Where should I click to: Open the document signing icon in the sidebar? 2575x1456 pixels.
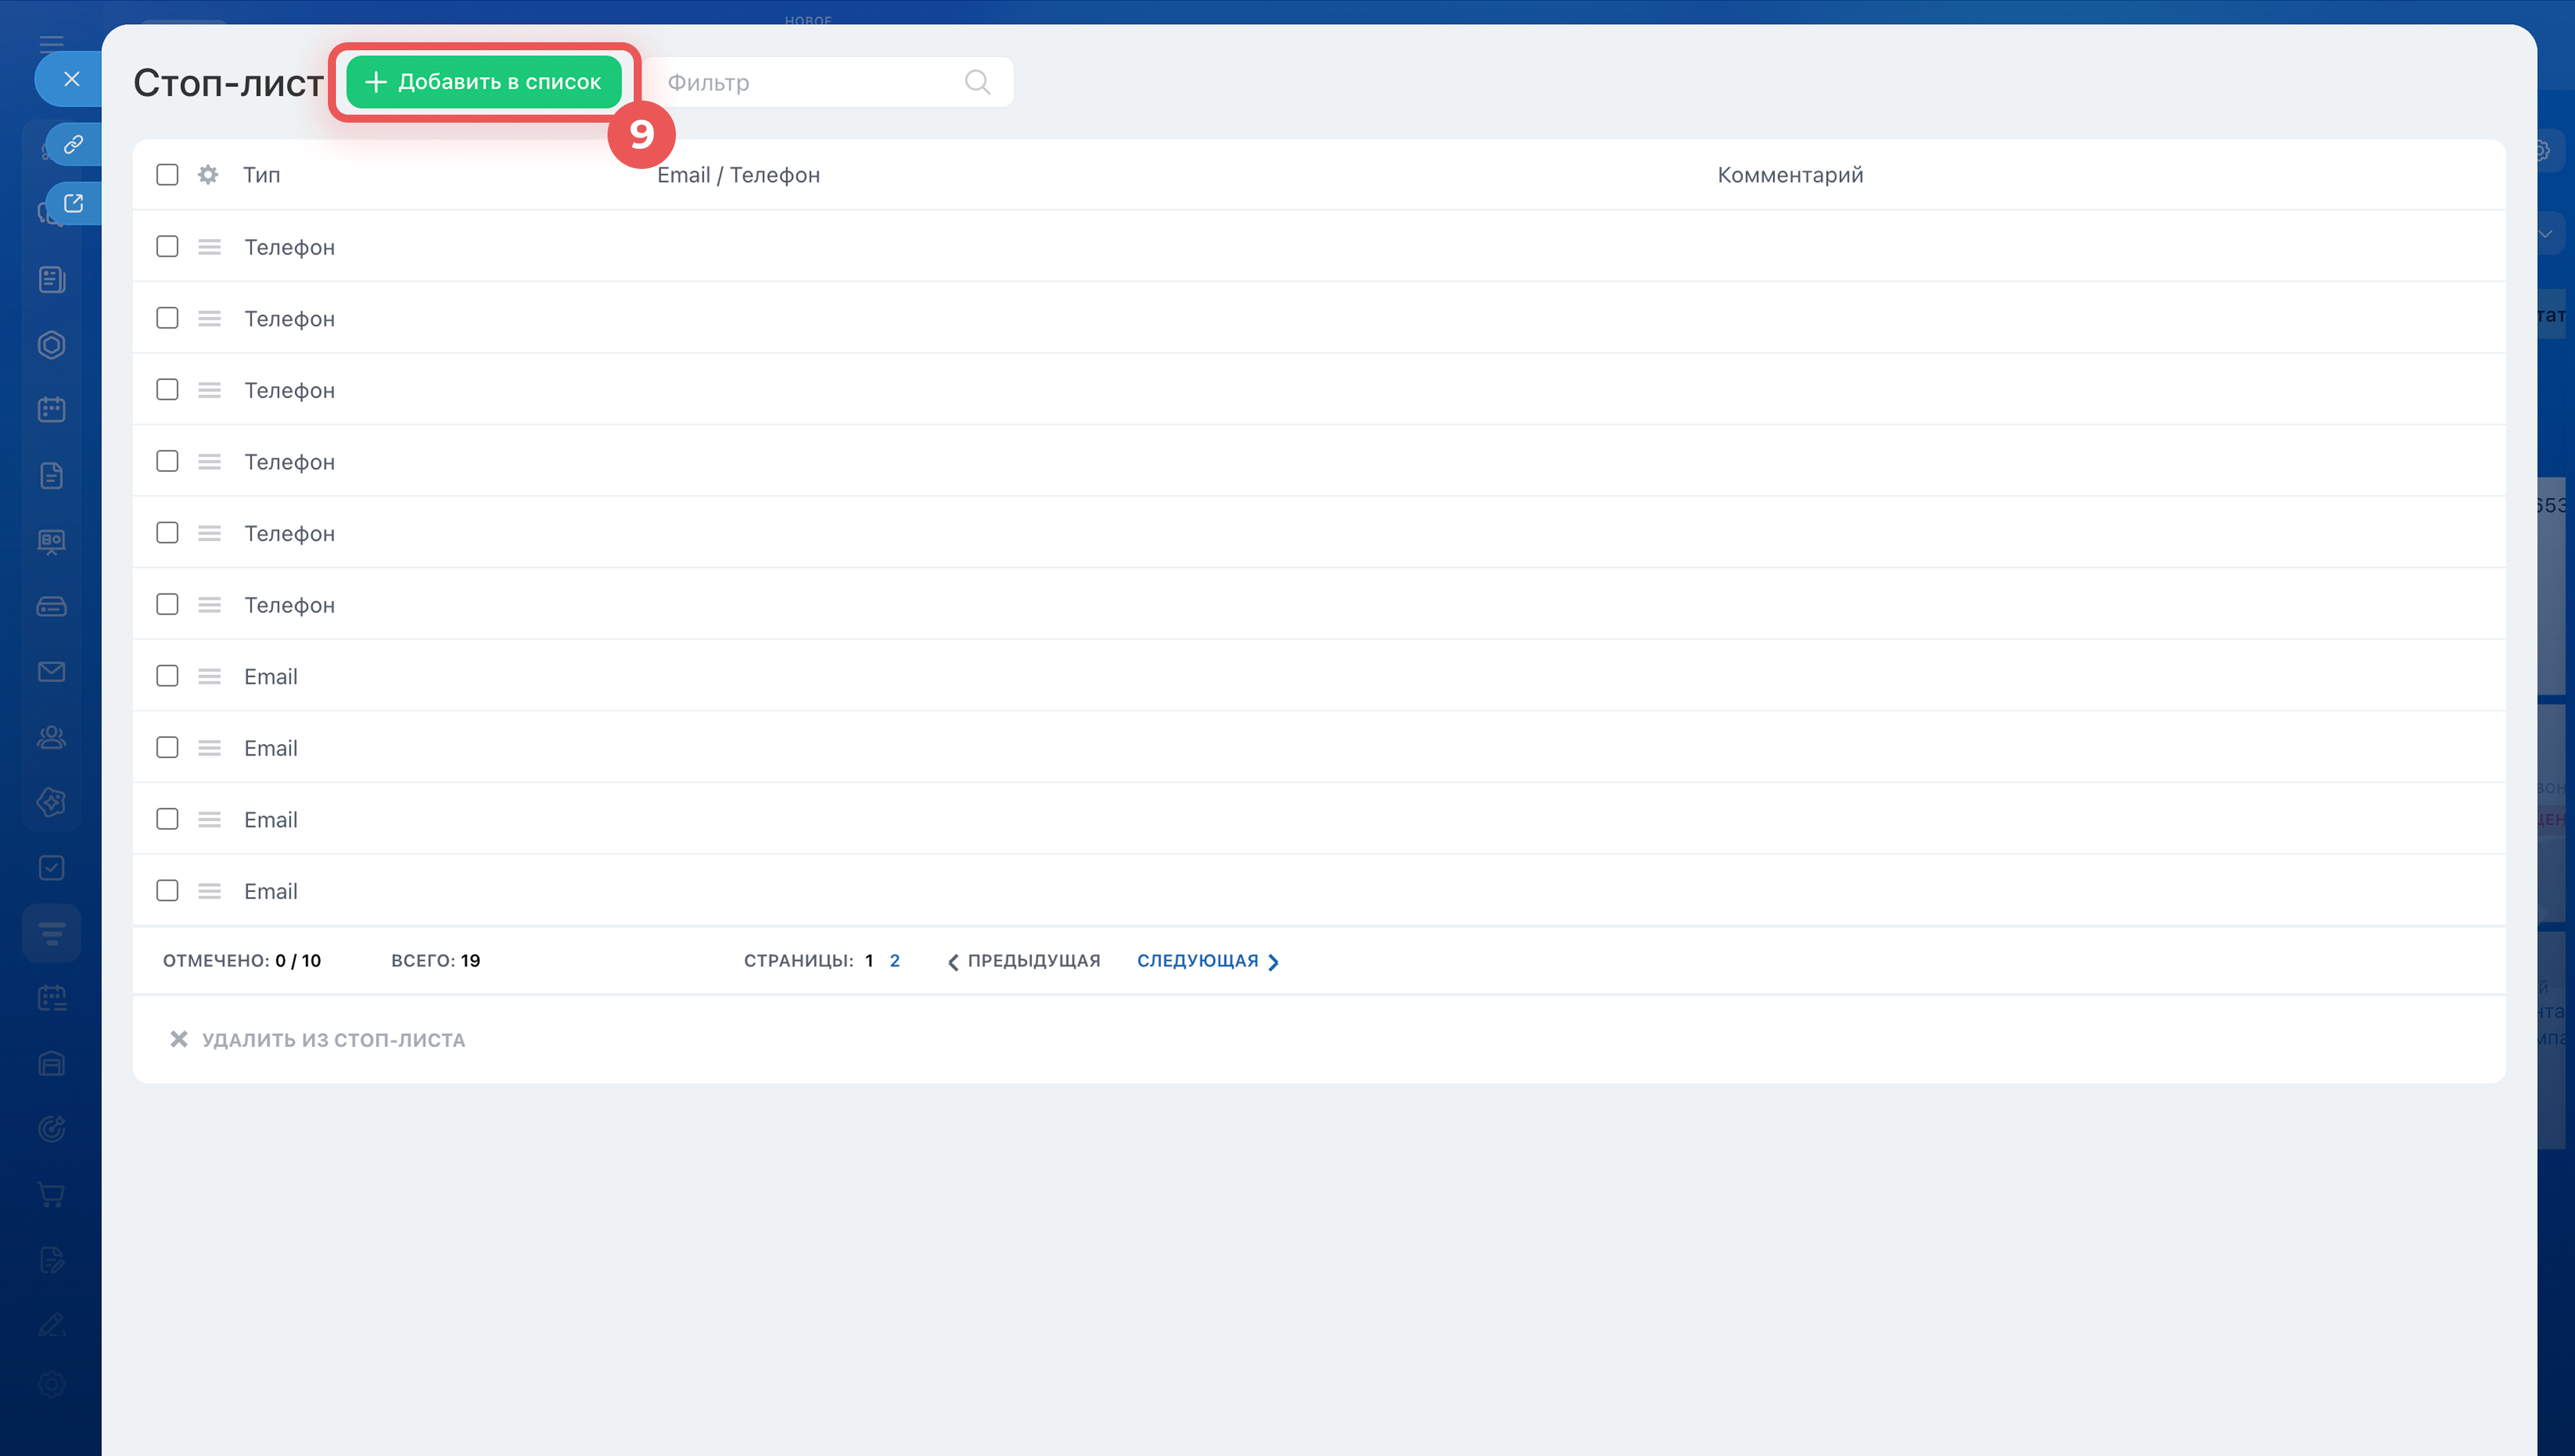click(x=52, y=1260)
